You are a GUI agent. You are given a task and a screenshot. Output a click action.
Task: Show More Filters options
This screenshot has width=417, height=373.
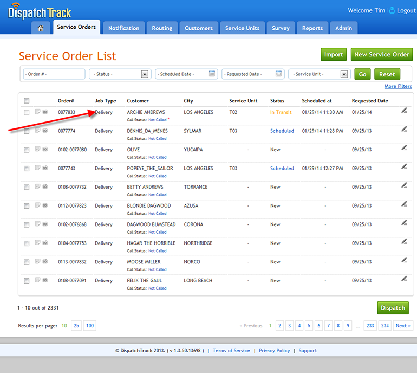398,87
